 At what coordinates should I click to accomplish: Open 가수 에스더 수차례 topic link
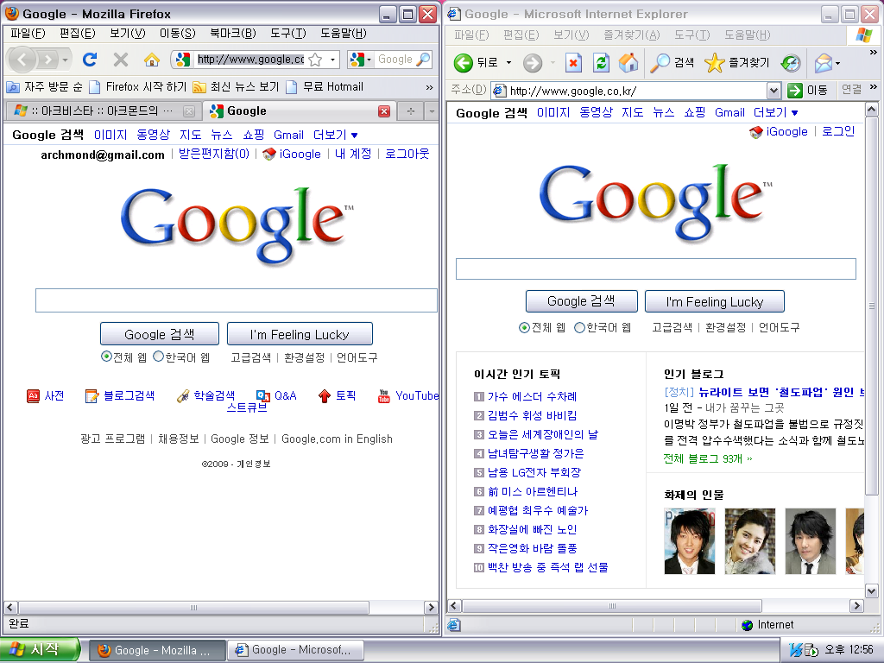pyautogui.click(x=532, y=396)
